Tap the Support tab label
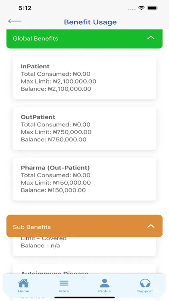Screen dimensions: 169x301 pyautogui.click(x=145, y=291)
